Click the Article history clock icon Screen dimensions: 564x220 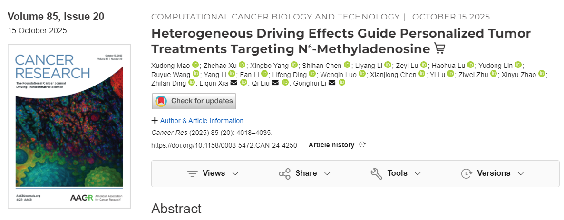point(362,145)
